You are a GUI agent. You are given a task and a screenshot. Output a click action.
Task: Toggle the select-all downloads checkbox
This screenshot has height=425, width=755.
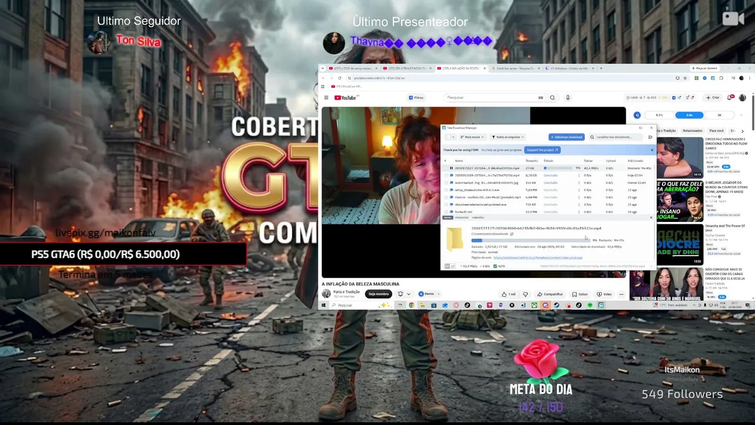point(448,137)
